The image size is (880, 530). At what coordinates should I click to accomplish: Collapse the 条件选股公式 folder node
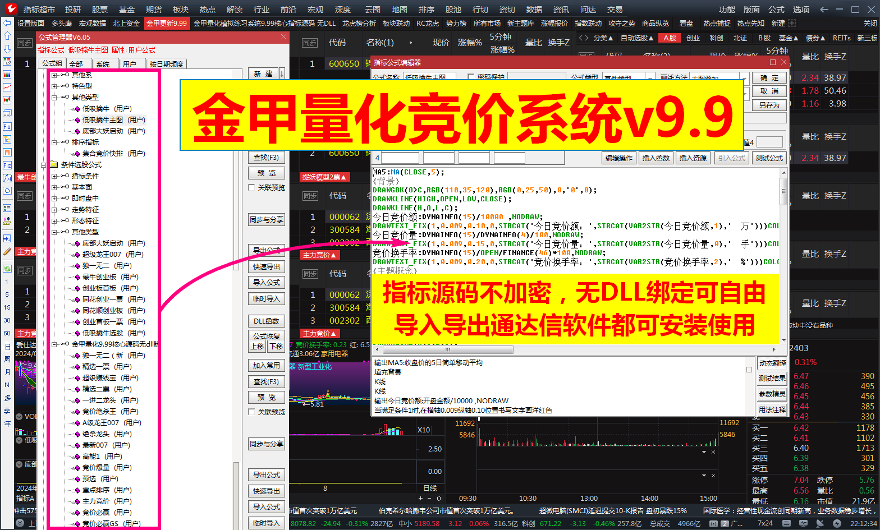(43, 164)
